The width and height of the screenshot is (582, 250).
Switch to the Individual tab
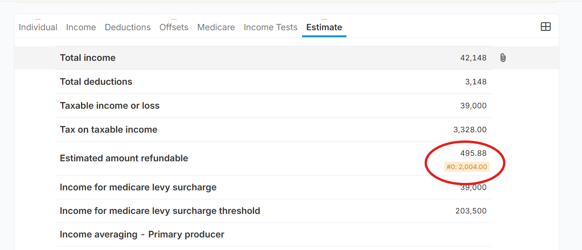pyautogui.click(x=38, y=27)
